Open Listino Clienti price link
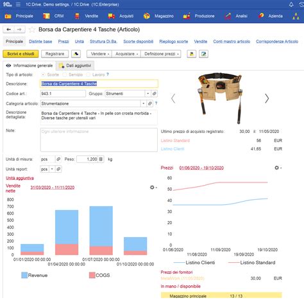Image resolution: width=304 pixels, height=300 pixels. pyautogui.click(x=173, y=149)
